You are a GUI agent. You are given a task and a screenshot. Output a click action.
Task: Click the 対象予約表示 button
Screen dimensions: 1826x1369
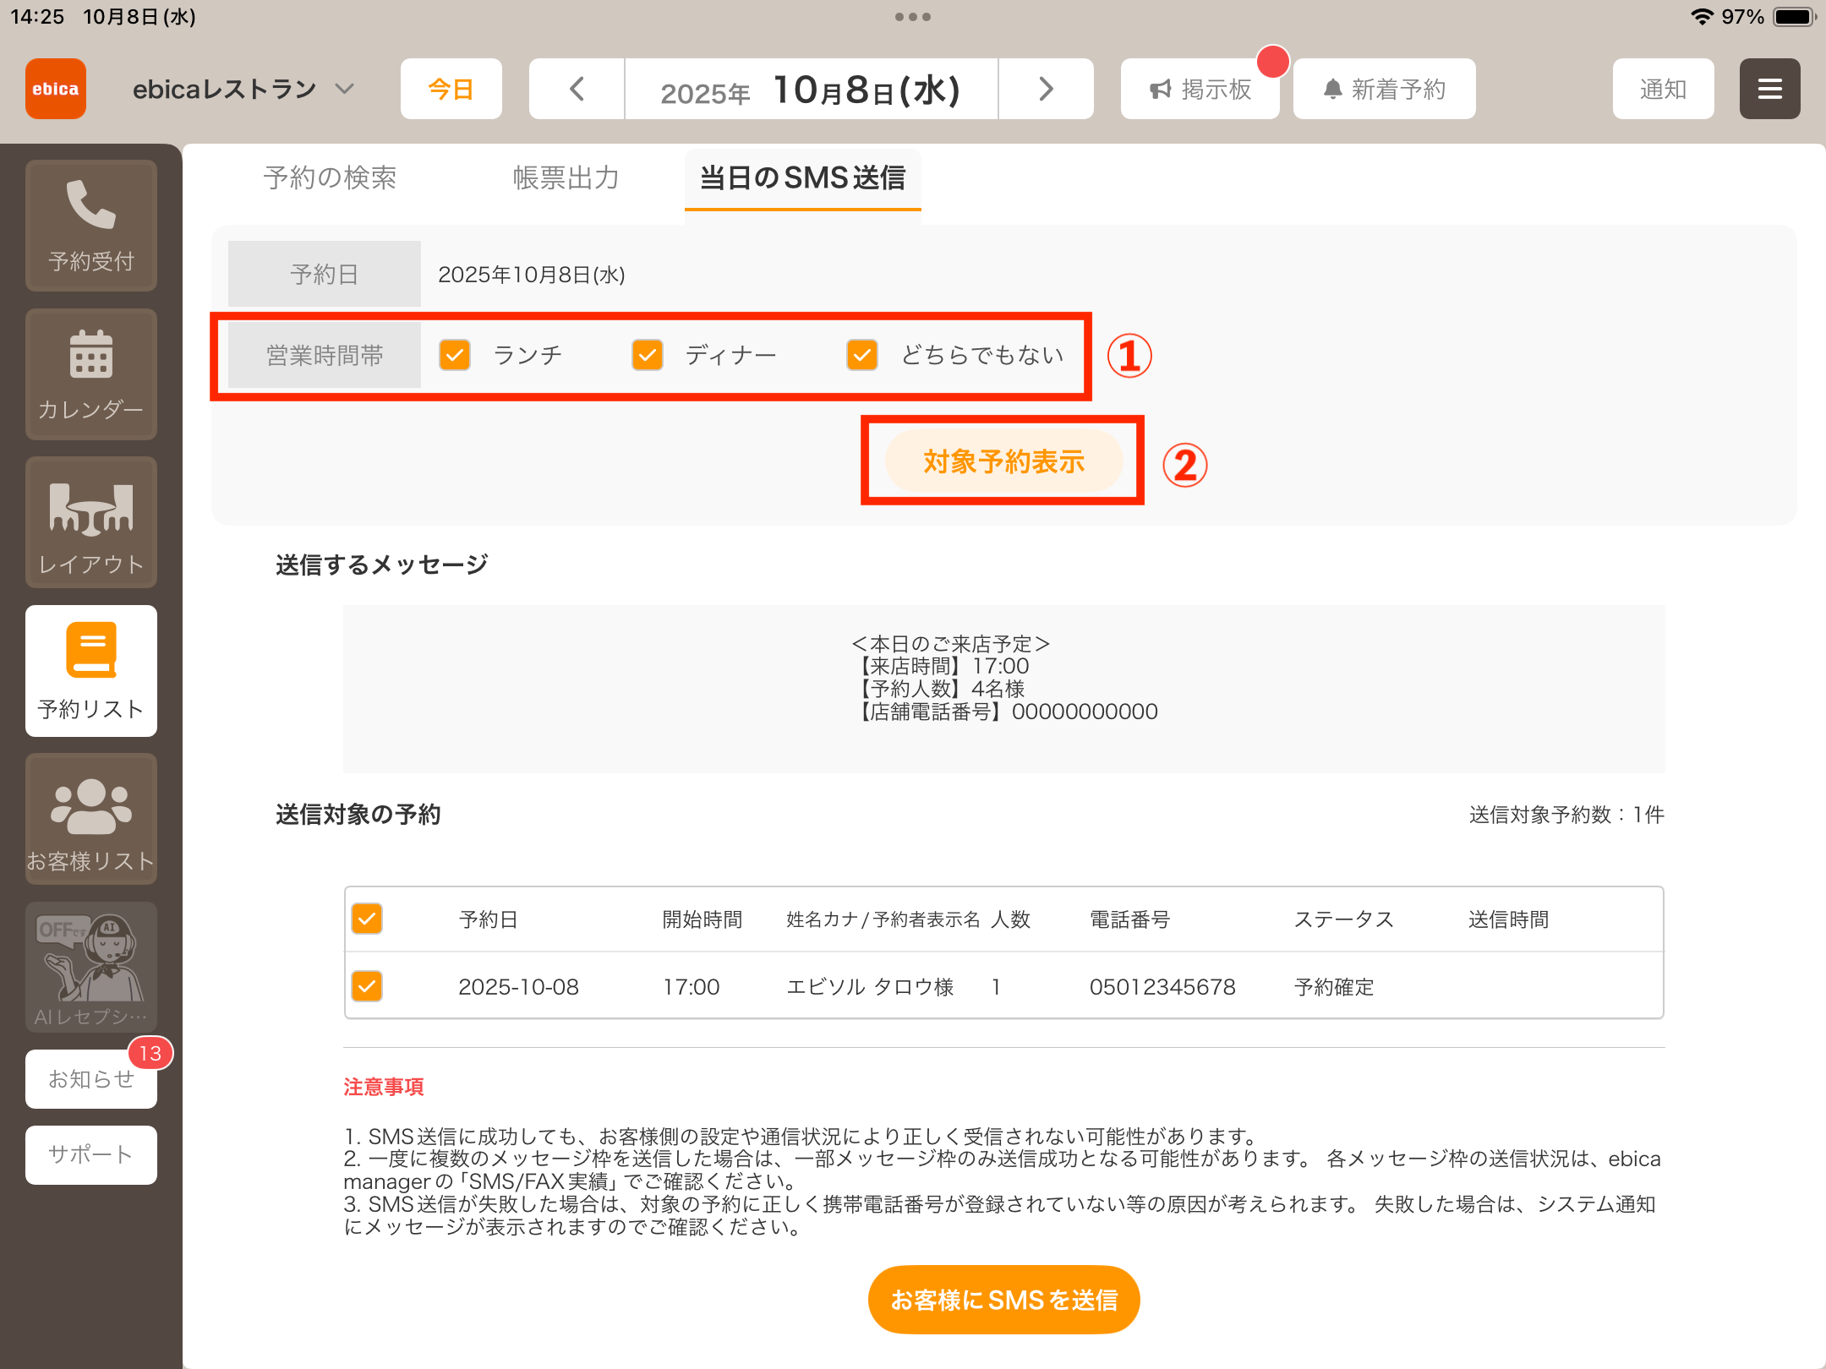coord(1003,461)
